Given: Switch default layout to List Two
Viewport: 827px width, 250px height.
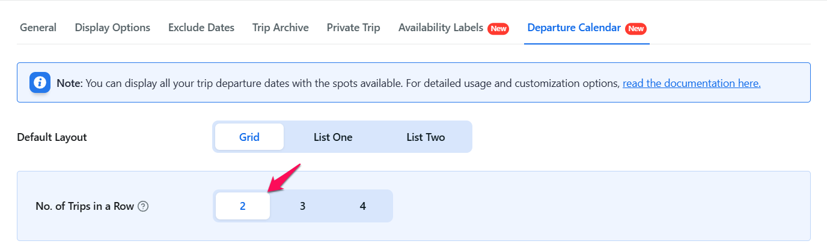Looking at the screenshot, I should coord(426,137).
